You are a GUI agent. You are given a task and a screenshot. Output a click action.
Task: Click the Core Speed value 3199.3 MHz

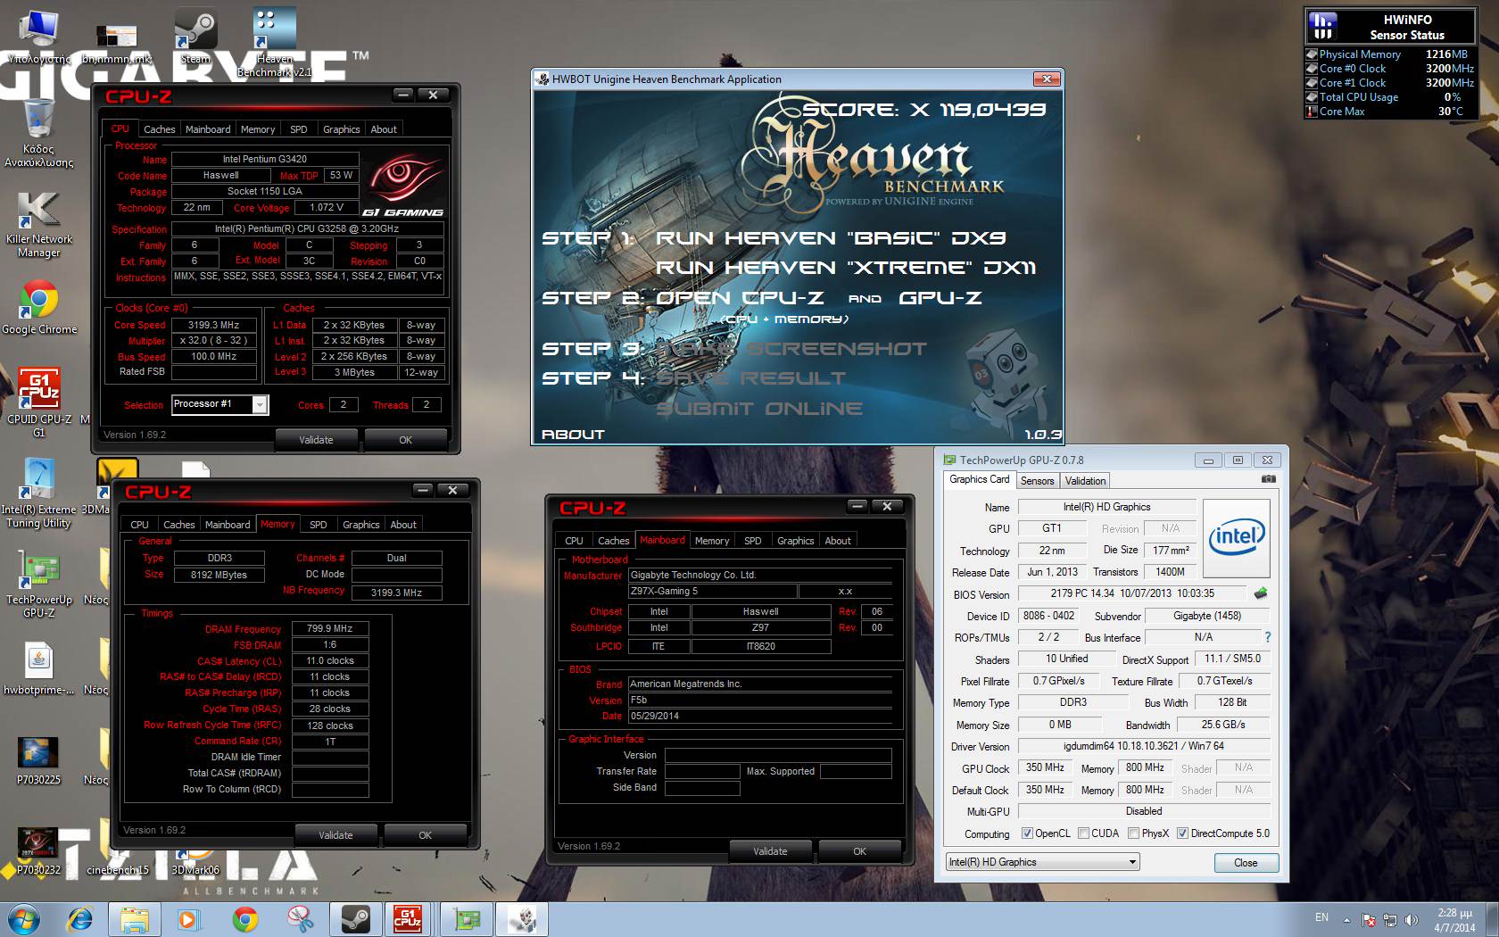(x=214, y=325)
